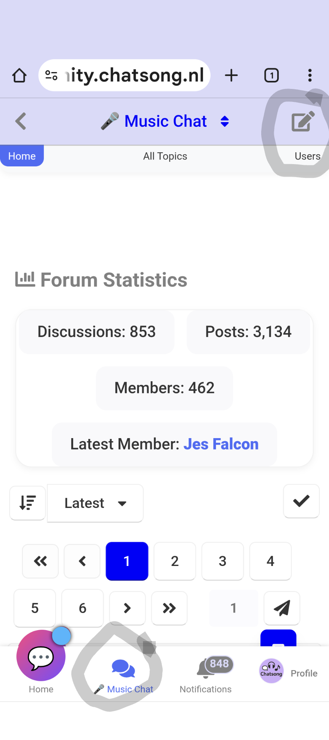
Task: Open a new browser tab
Action: (231, 76)
